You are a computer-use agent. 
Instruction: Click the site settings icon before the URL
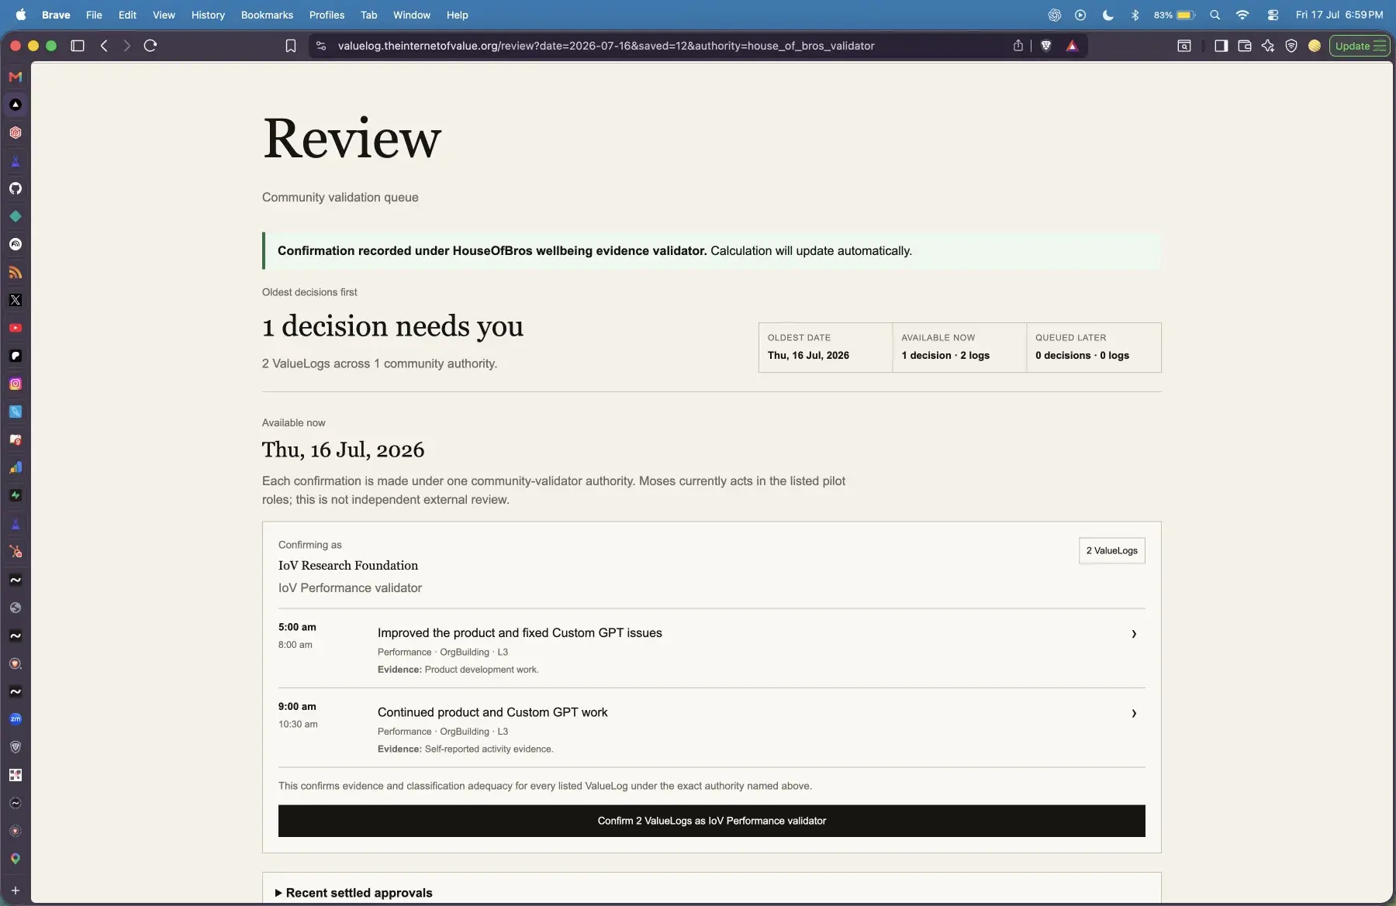[x=321, y=46]
